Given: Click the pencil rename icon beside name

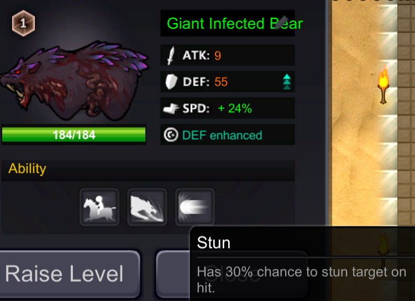Looking at the screenshot, I should click(281, 23).
